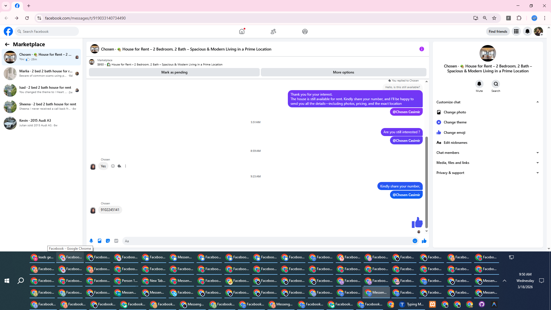React to the Yes message with emoji icon

pos(113,166)
